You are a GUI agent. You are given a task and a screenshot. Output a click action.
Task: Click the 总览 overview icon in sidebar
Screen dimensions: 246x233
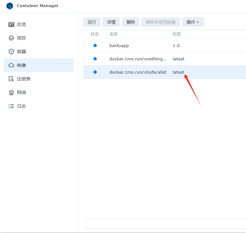11,24
